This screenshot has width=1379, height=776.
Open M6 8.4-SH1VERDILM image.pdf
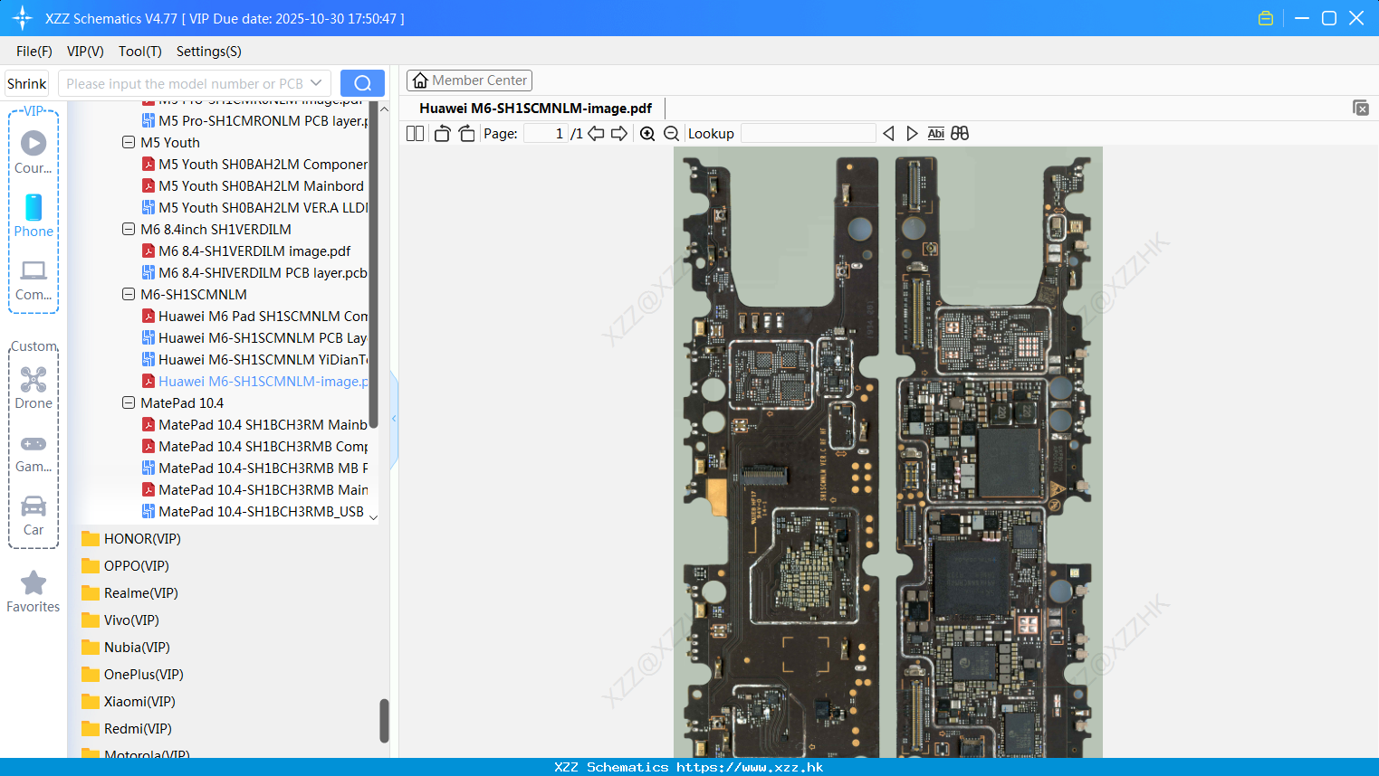pyautogui.click(x=246, y=251)
